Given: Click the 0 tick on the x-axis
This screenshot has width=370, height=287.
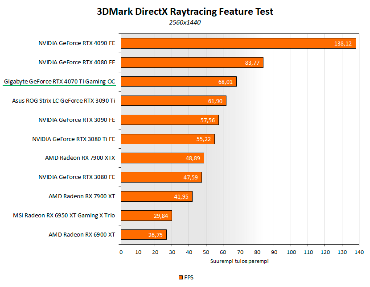Looking at the screenshot, I should 121,252.
